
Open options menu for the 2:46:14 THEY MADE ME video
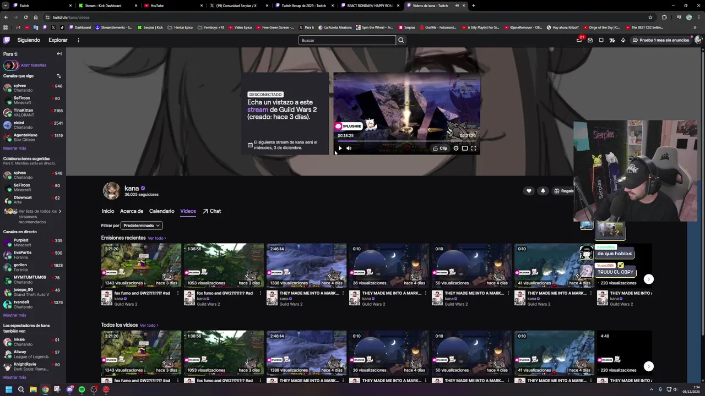(343, 293)
